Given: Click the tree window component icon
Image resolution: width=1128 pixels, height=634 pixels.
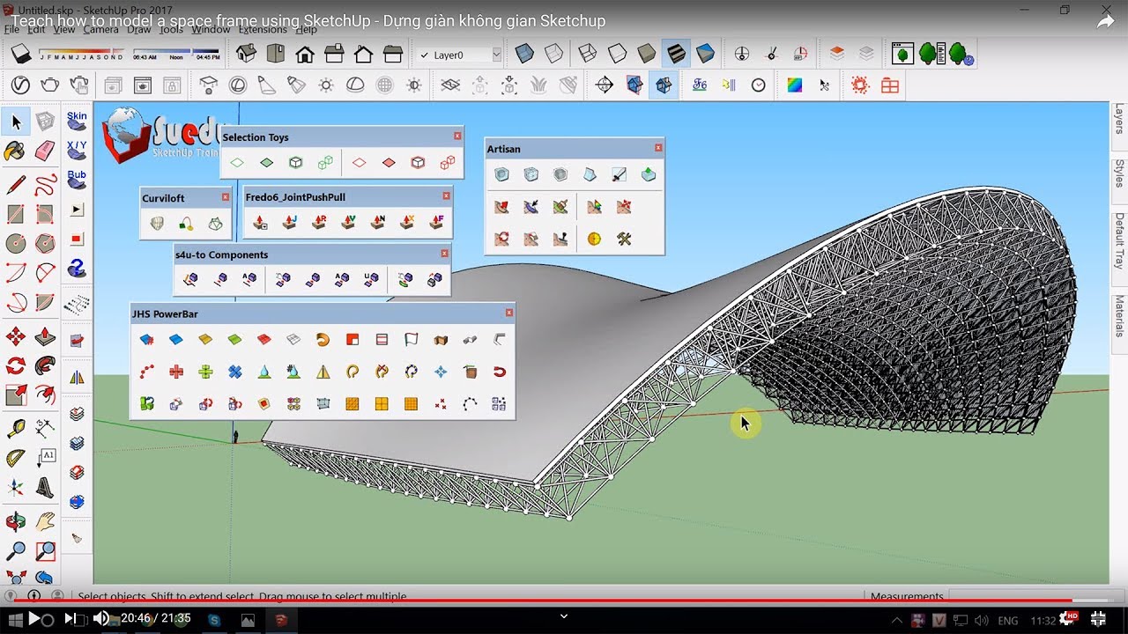Looking at the screenshot, I should click(x=902, y=54).
